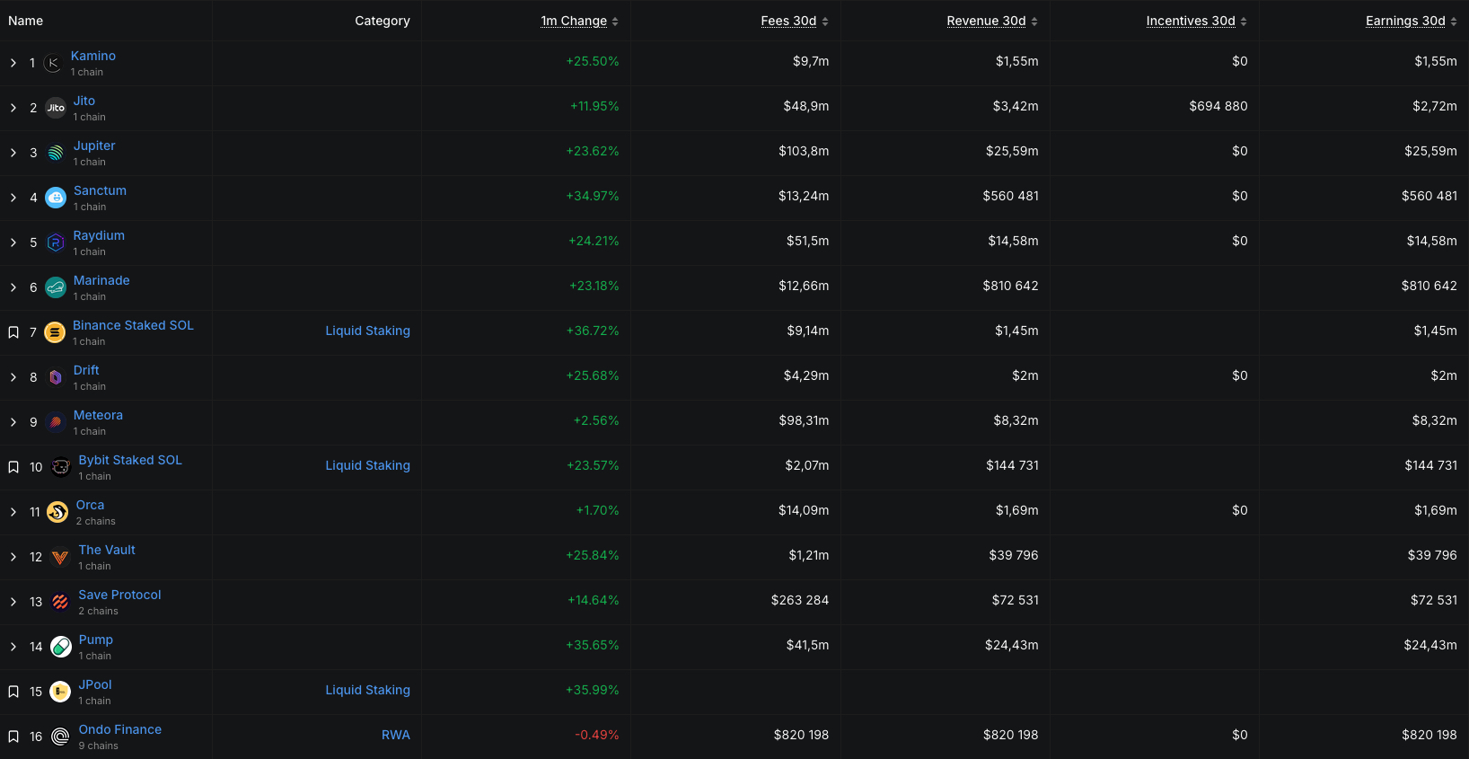
Task: Open the JPool protocol link
Action: click(x=95, y=684)
